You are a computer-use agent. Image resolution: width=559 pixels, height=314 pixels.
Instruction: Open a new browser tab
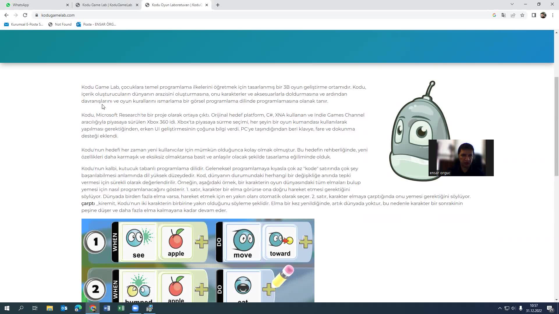click(x=218, y=5)
